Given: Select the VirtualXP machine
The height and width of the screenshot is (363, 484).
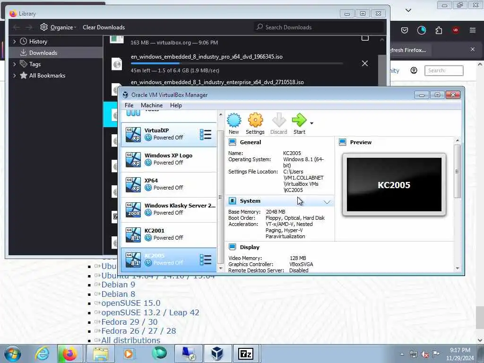Looking at the screenshot, I should click(169, 134).
